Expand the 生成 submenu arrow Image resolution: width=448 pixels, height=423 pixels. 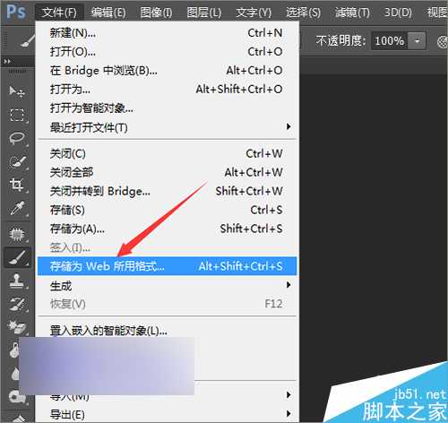click(289, 285)
